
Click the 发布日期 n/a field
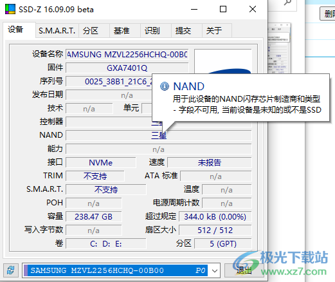coord(109,95)
